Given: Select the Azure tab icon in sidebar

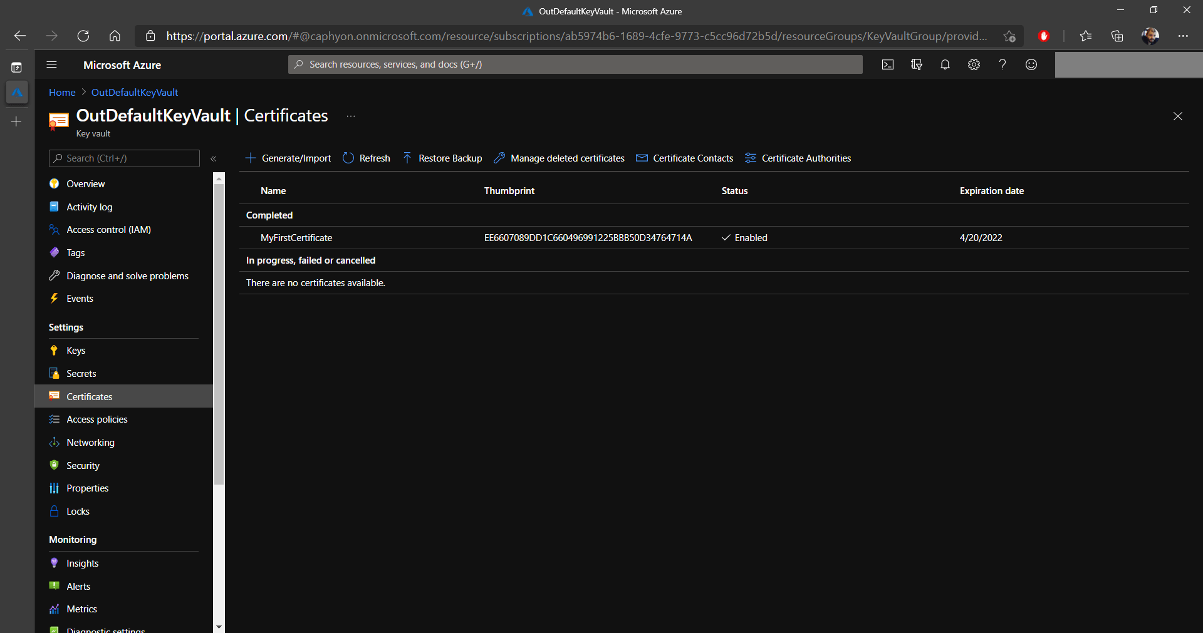Looking at the screenshot, I should click(17, 93).
